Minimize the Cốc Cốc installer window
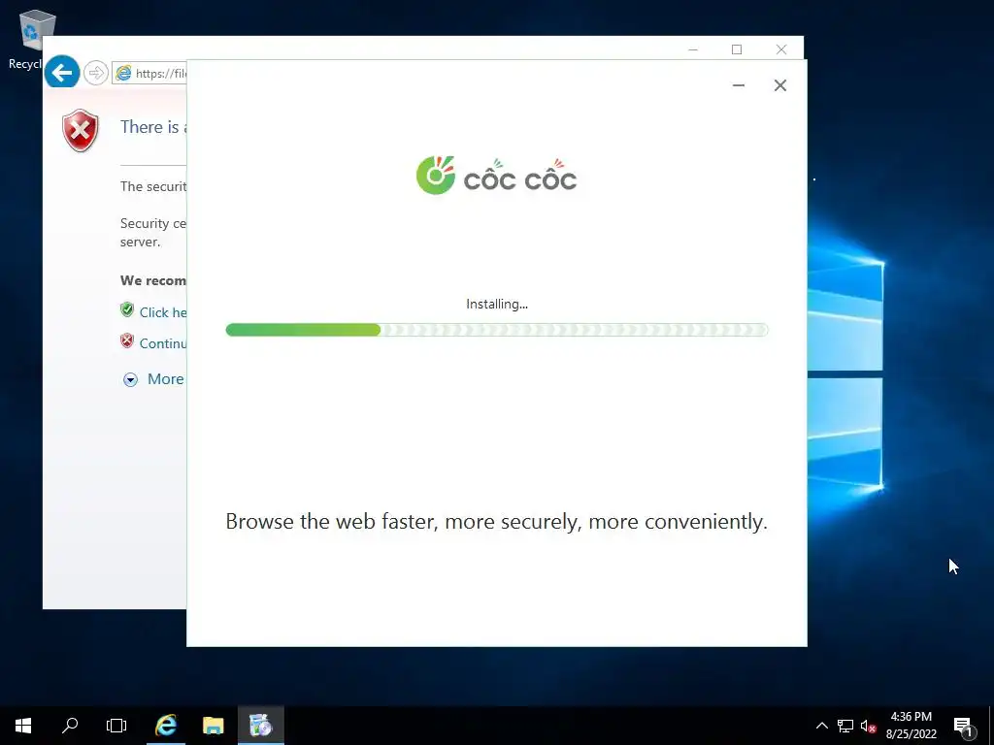This screenshot has height=745, width=994. tap(739, 85)
